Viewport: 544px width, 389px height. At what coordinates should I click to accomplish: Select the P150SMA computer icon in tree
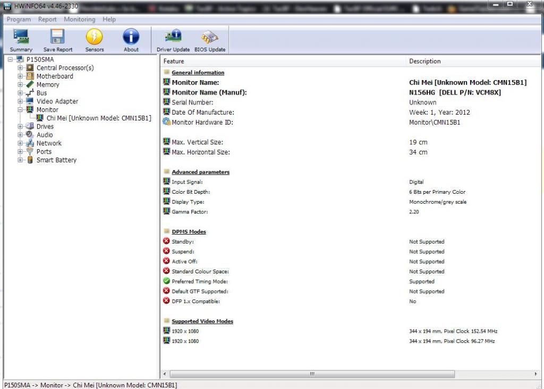coord(20,59)
